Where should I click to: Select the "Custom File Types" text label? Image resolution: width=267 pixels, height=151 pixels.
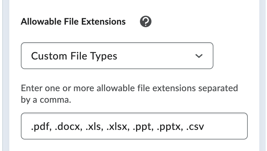[x=74, y=56]
